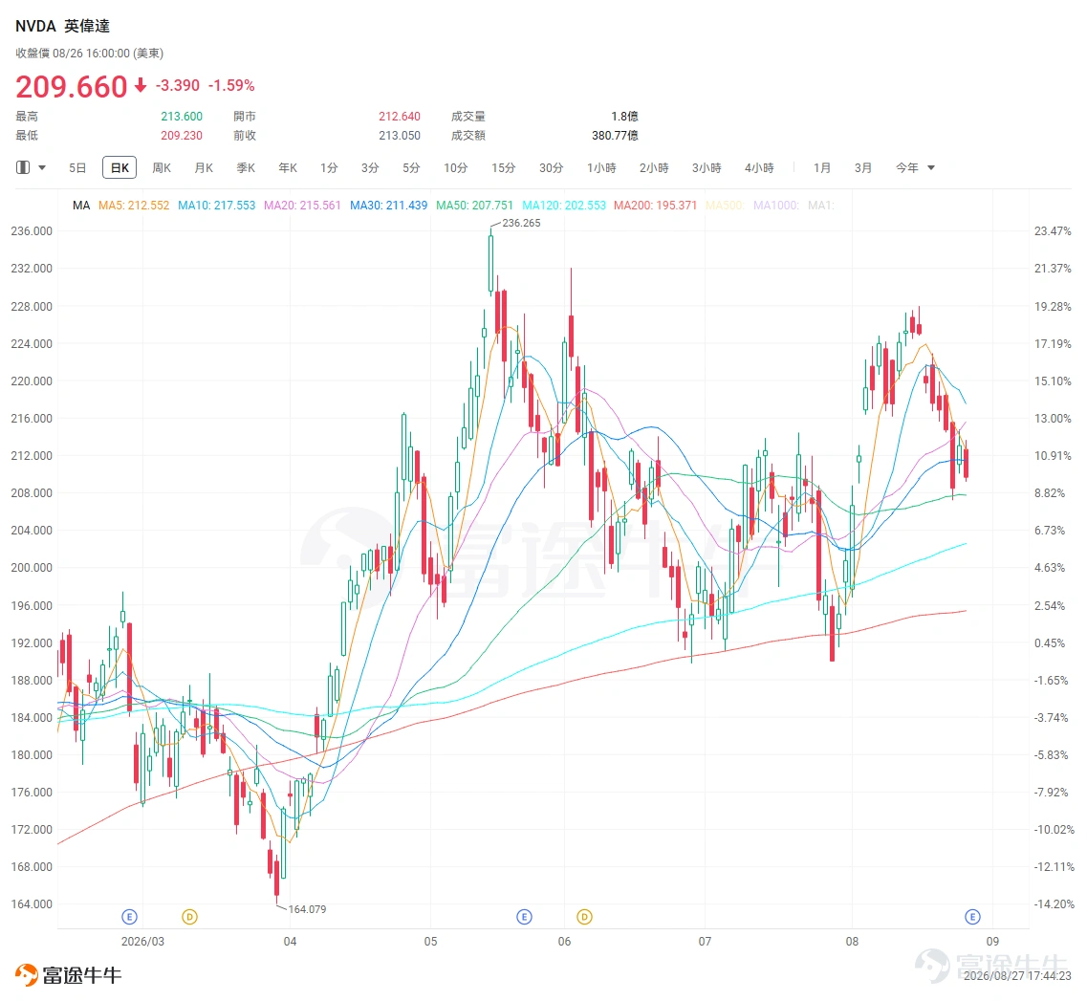
Task: Select the 季K quarterly chart
Action: 246,167
